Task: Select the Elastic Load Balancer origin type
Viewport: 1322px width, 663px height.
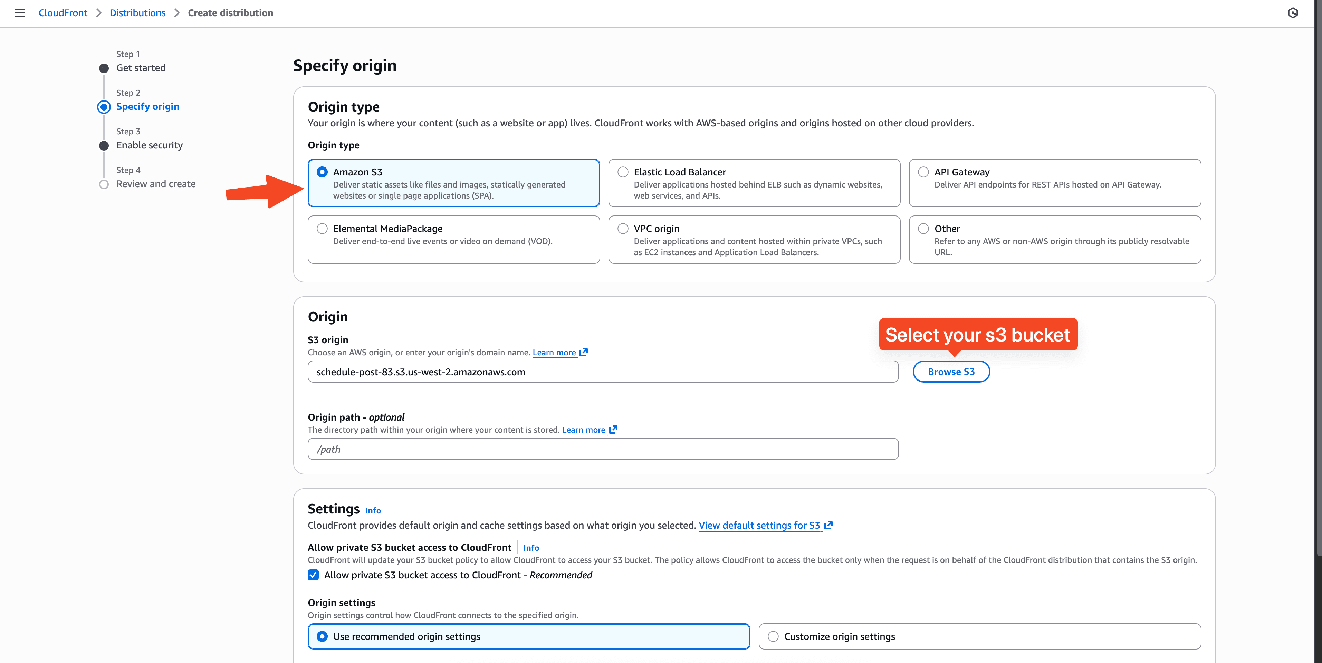Action: click(x=623, y=172)
